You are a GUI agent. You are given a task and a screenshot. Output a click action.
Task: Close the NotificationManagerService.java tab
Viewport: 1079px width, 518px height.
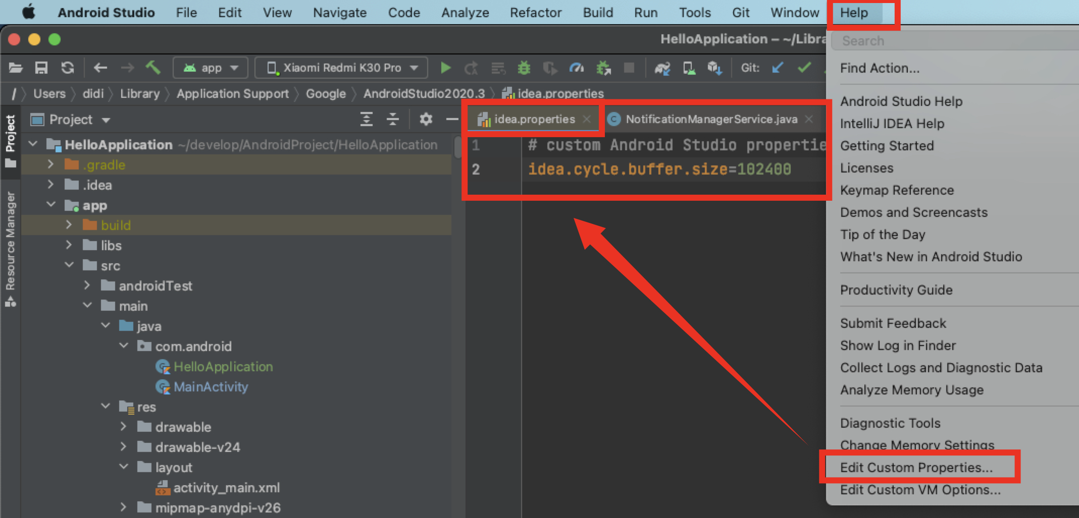pyautogui.click(x=809, y=120)
